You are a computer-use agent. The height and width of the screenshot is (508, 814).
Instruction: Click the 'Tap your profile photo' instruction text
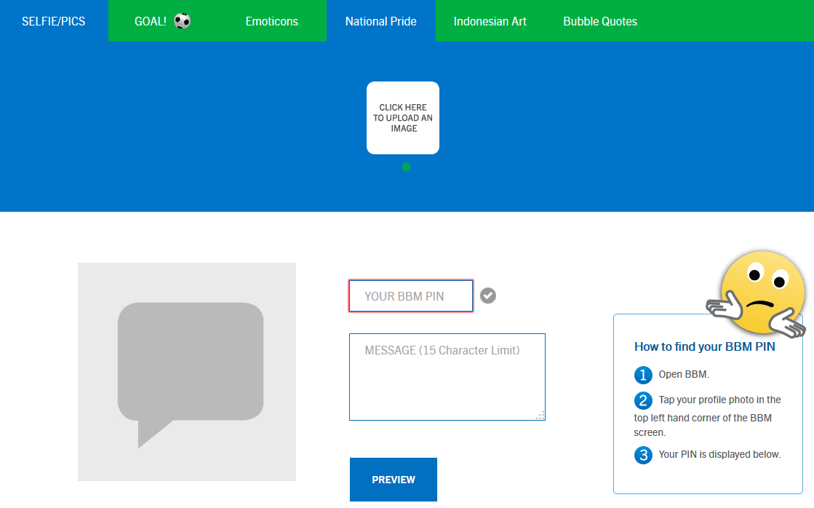coord(707,416)
